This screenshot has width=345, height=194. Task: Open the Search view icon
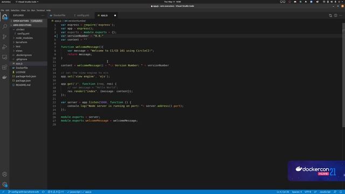pyautogui.click(x=5, y=26)
